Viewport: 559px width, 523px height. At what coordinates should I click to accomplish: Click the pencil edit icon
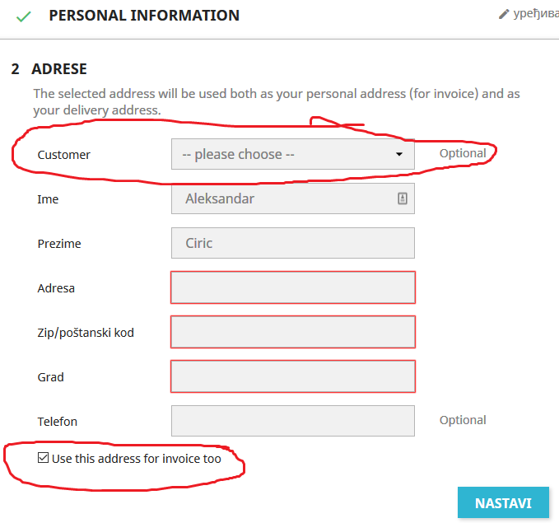pos(504,14)
